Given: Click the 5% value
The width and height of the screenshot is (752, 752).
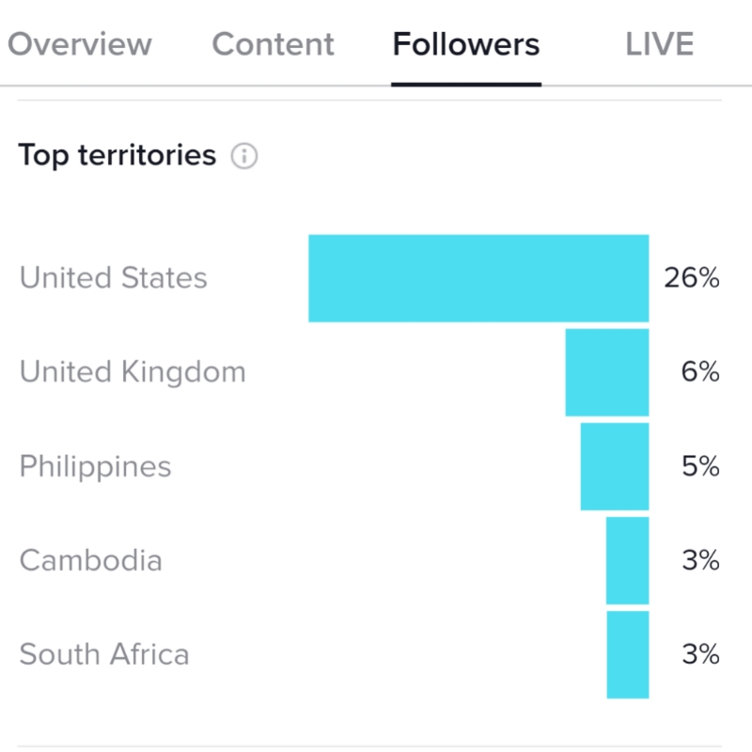Looking at the screenshot, I should point(700,465).
